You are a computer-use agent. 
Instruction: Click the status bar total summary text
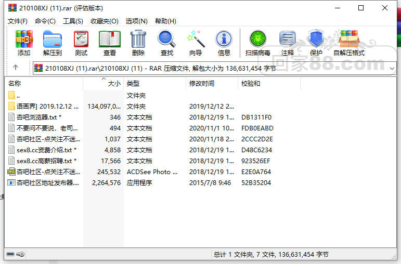coord(271,254)
